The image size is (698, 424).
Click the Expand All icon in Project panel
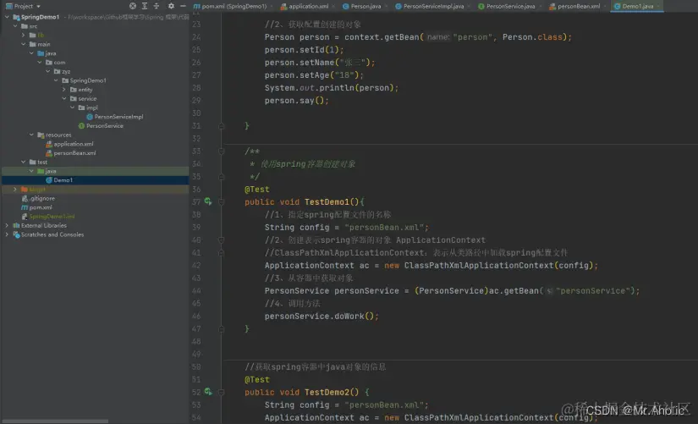[x=145, y=6]
